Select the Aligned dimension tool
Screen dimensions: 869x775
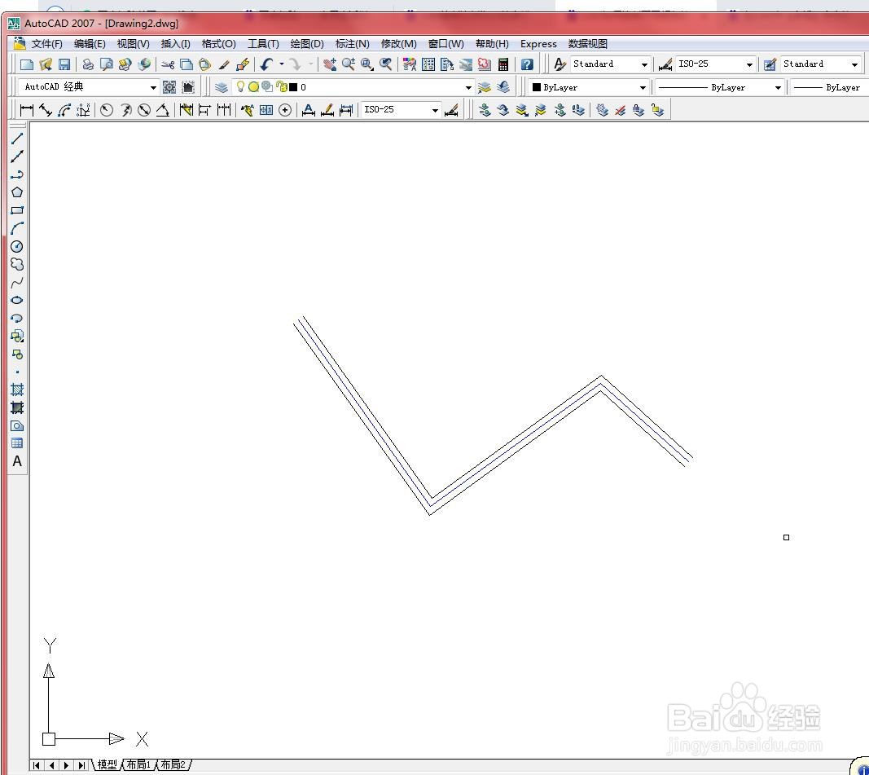pos(46,110)
